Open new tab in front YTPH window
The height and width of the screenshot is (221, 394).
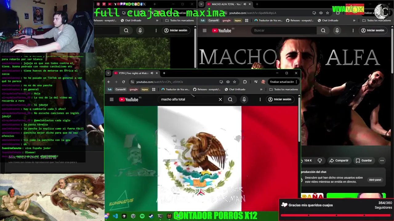pyautogui.click(x=164, y=73)
